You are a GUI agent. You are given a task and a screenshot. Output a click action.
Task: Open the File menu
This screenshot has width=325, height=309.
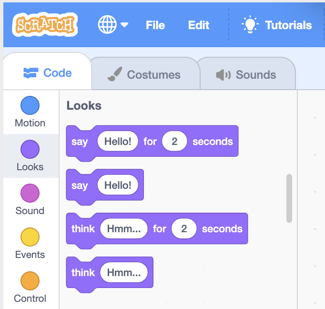tap(155, 25)
